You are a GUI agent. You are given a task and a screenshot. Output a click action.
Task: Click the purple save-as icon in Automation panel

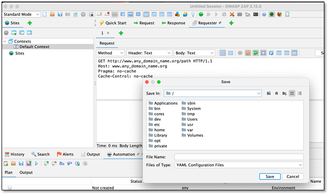(x=29, y=164)
